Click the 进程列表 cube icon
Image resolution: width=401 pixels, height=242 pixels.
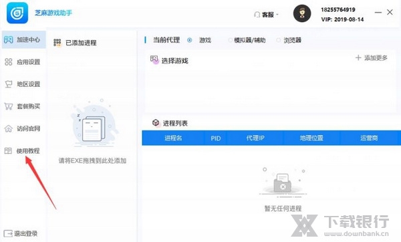pyautogui.click(x=156, y=123)
